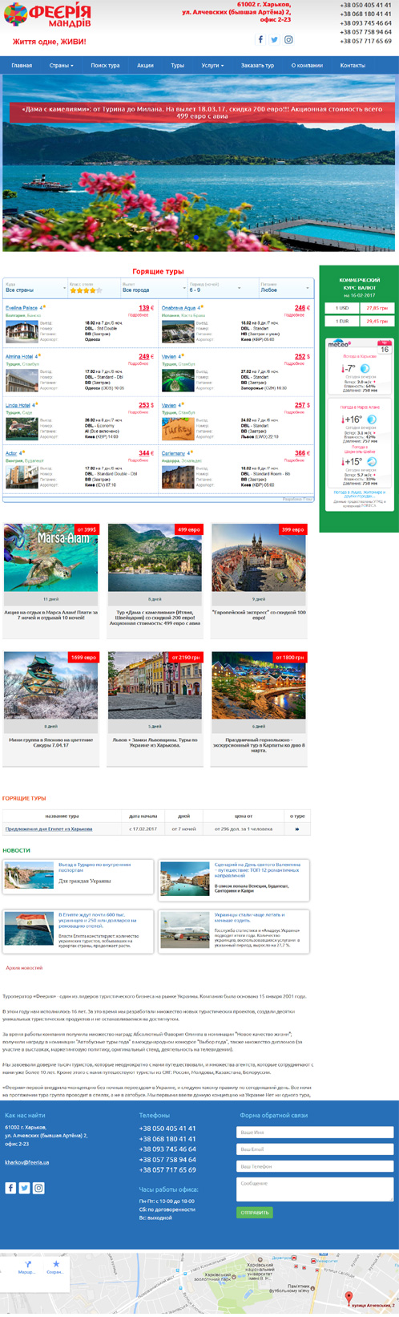Click the Facebook icon in the footer

tap(10, 1188)
